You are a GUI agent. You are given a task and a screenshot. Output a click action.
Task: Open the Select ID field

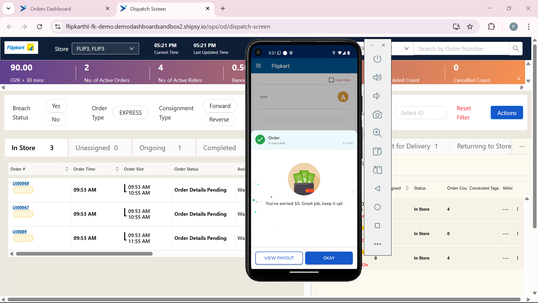421,113
